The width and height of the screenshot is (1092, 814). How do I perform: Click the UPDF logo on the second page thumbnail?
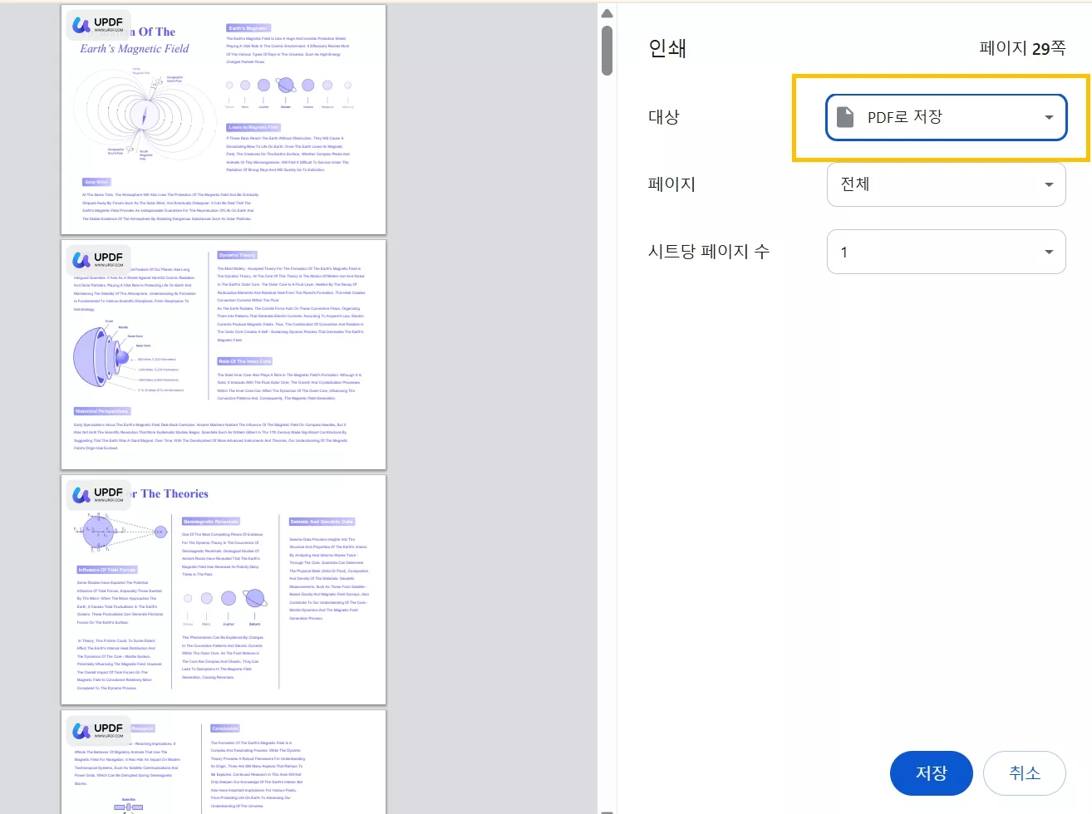coord(97,260)
